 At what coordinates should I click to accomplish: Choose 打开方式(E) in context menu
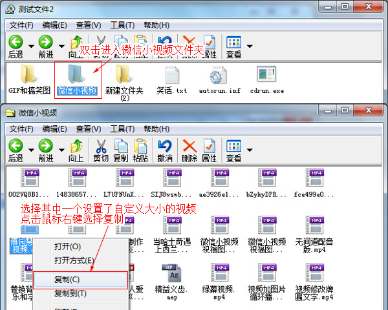(x=81, y=260)
